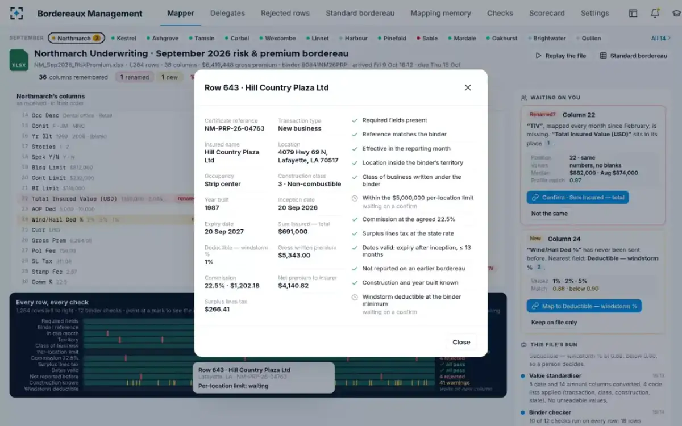This screenshot has width=682, height=426.
Task: Select the Sable delegate chip
Action: 427,39
